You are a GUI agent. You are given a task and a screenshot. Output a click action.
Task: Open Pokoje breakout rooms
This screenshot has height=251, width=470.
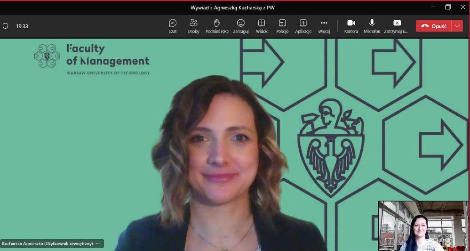coord(282,26)
